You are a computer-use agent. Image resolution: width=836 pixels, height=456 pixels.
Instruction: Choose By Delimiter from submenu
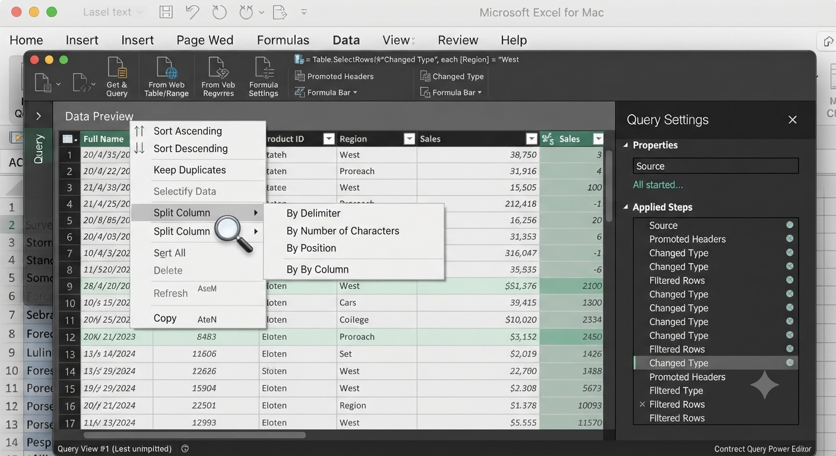pyautogui.click(x=313, y=213)
